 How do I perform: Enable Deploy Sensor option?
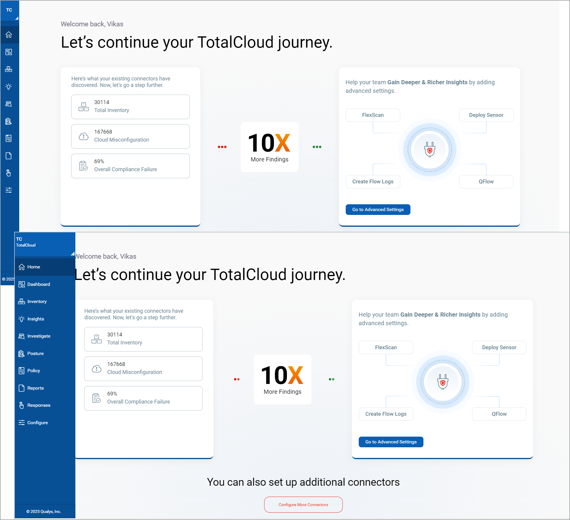point(485,115)
